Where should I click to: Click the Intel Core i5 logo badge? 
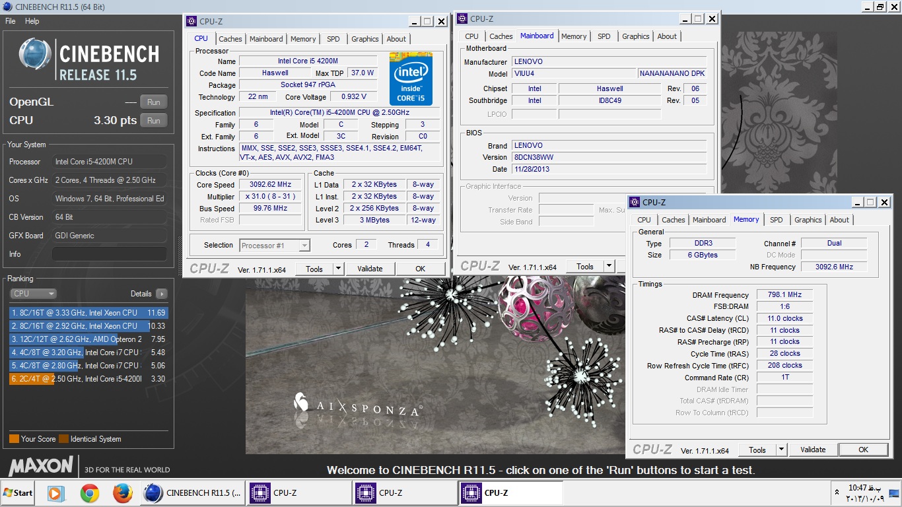point(411,79)
